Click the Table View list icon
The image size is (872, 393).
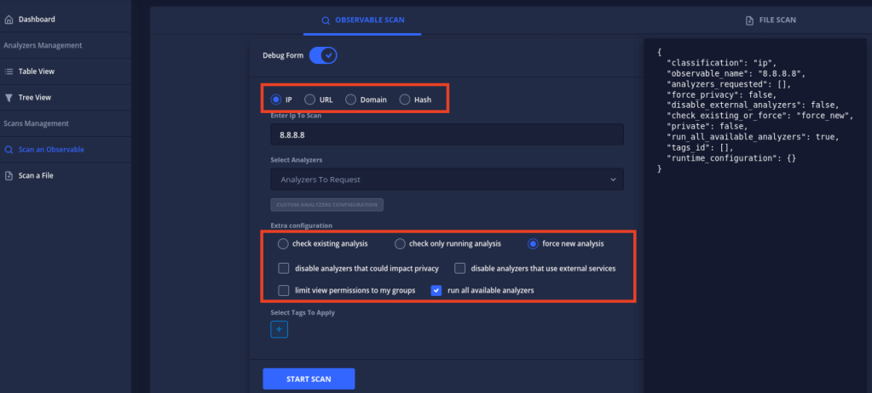(9, 71)
